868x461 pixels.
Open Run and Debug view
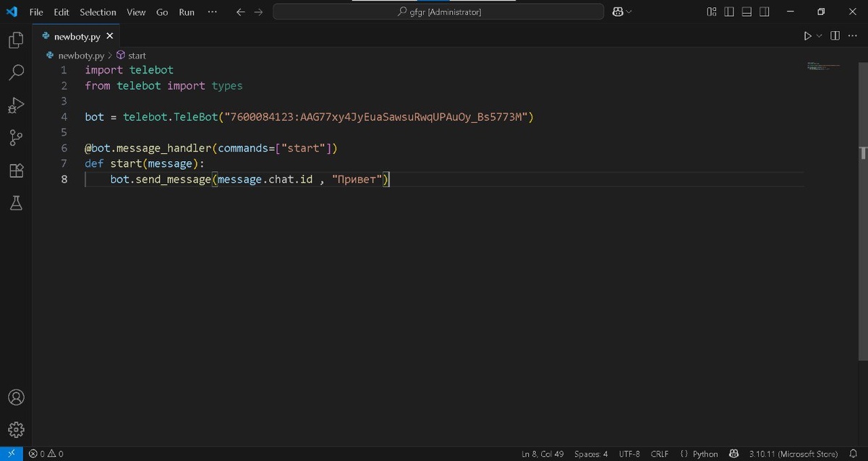click(16, 105)
